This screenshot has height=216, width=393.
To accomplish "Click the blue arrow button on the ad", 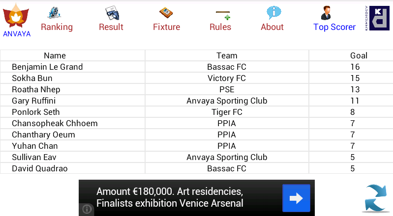I will tap(296, 198).
